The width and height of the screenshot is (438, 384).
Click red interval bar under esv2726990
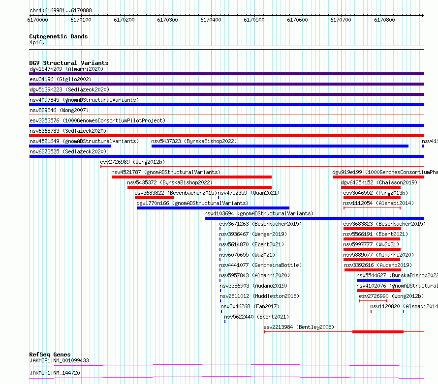pos(373,301)
